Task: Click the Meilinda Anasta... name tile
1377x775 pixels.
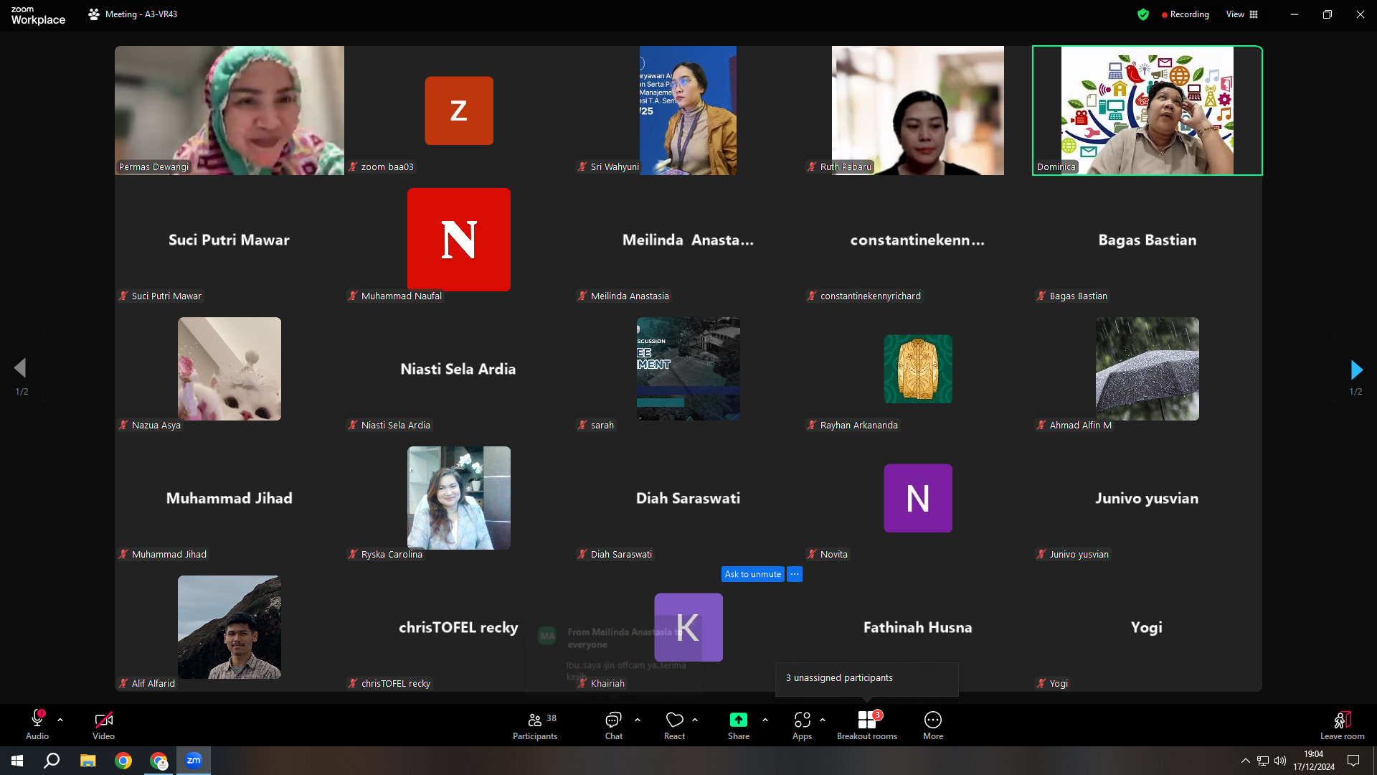Action: click(x=688, y=240)
